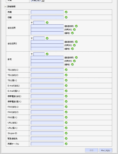This screenshot has height=154, width=118.
Task: Collapse the 詳細情報 section
Action: coord(5,7)
